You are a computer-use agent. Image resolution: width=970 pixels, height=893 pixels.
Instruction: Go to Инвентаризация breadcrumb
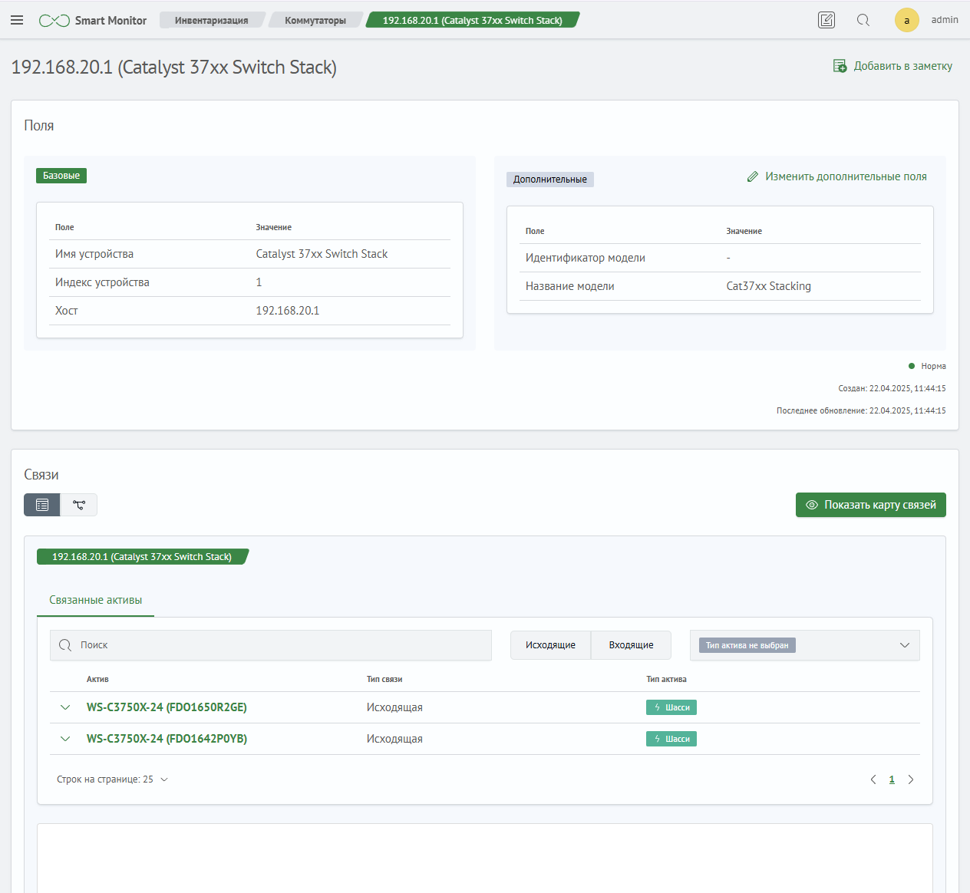coord(211,21)
